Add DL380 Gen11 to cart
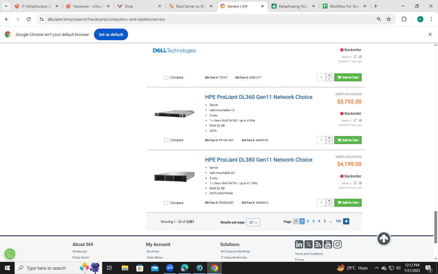This screenshot has width=438, height=274. click(x=348, y=203)
